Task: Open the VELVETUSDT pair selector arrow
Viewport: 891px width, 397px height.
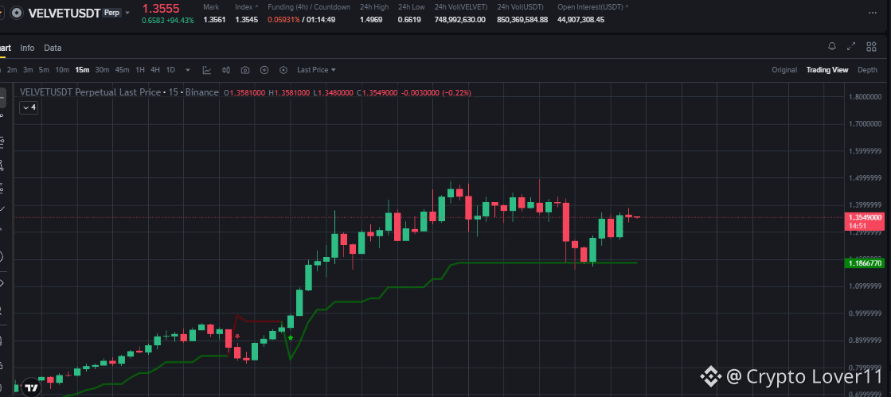Action: 127,13
